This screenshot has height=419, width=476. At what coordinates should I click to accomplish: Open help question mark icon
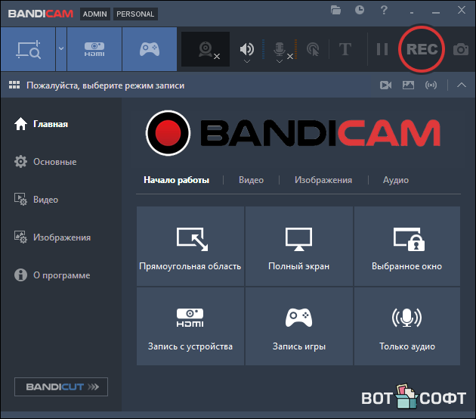pos(384,10)
